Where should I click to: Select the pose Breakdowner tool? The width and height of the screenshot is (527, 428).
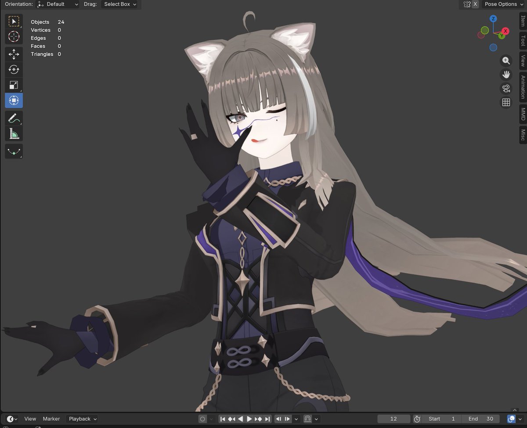pyautogui.click(x=14, y=151)
